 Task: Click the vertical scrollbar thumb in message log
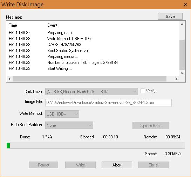(x=182, y=55)
